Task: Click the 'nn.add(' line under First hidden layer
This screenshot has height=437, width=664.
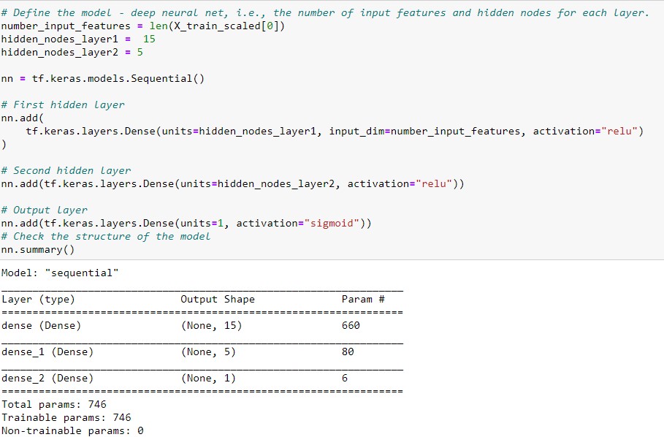Action: [x=23, y=118]
